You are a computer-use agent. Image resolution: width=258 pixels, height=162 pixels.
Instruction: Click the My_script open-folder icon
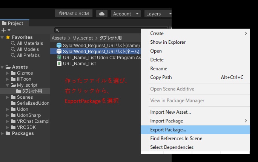[13, 85]
